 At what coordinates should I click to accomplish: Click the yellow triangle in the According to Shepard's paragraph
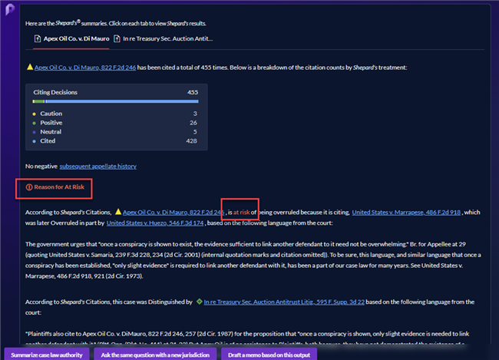coord(118,212)
